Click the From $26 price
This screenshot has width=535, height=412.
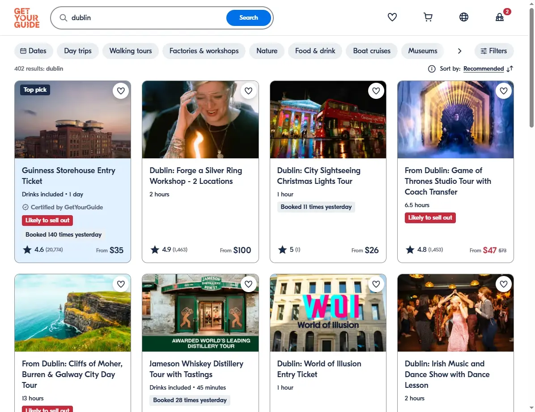365,250
